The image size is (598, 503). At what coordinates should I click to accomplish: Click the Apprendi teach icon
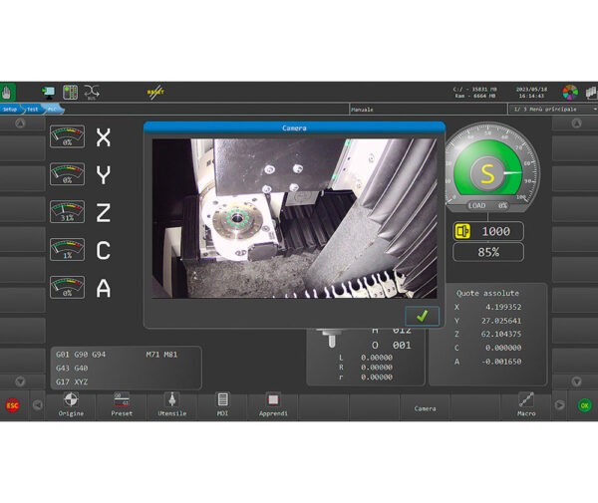pyautogui.click(x=273, y=403)
